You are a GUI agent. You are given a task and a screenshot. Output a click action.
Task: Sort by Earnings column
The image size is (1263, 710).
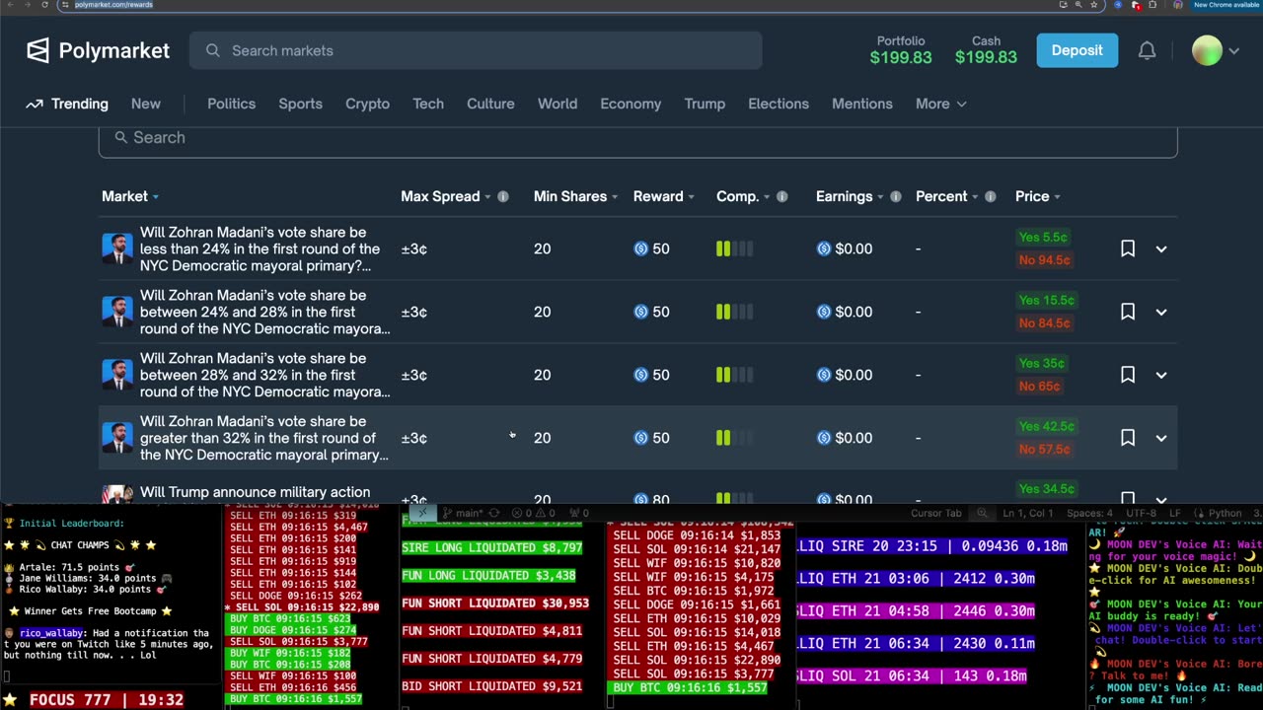(850, 196)
